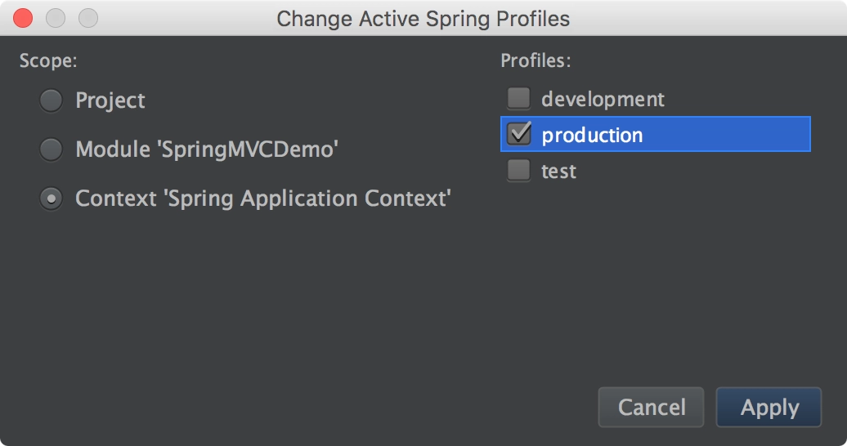The image size is (847, 446).
Task: Uncheck the production profile checkbox
Action: tap(518, 134)
